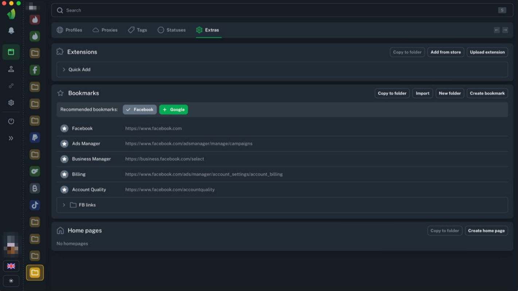Select the red flame folder icon
Image resolution: width=518 pixels, height=291 pixels.
(x=35, y=19)
